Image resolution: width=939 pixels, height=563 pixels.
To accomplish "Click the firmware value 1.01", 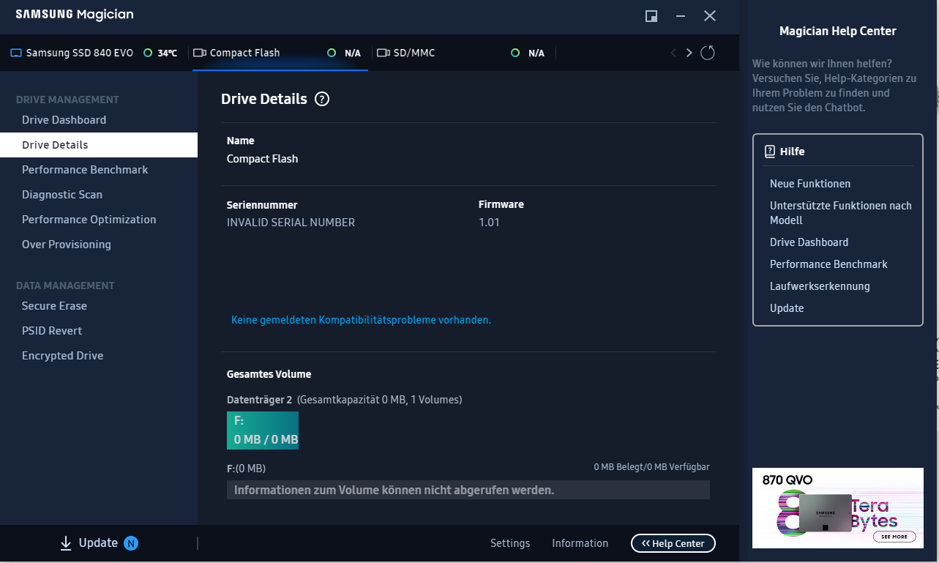I will (489, 223).
